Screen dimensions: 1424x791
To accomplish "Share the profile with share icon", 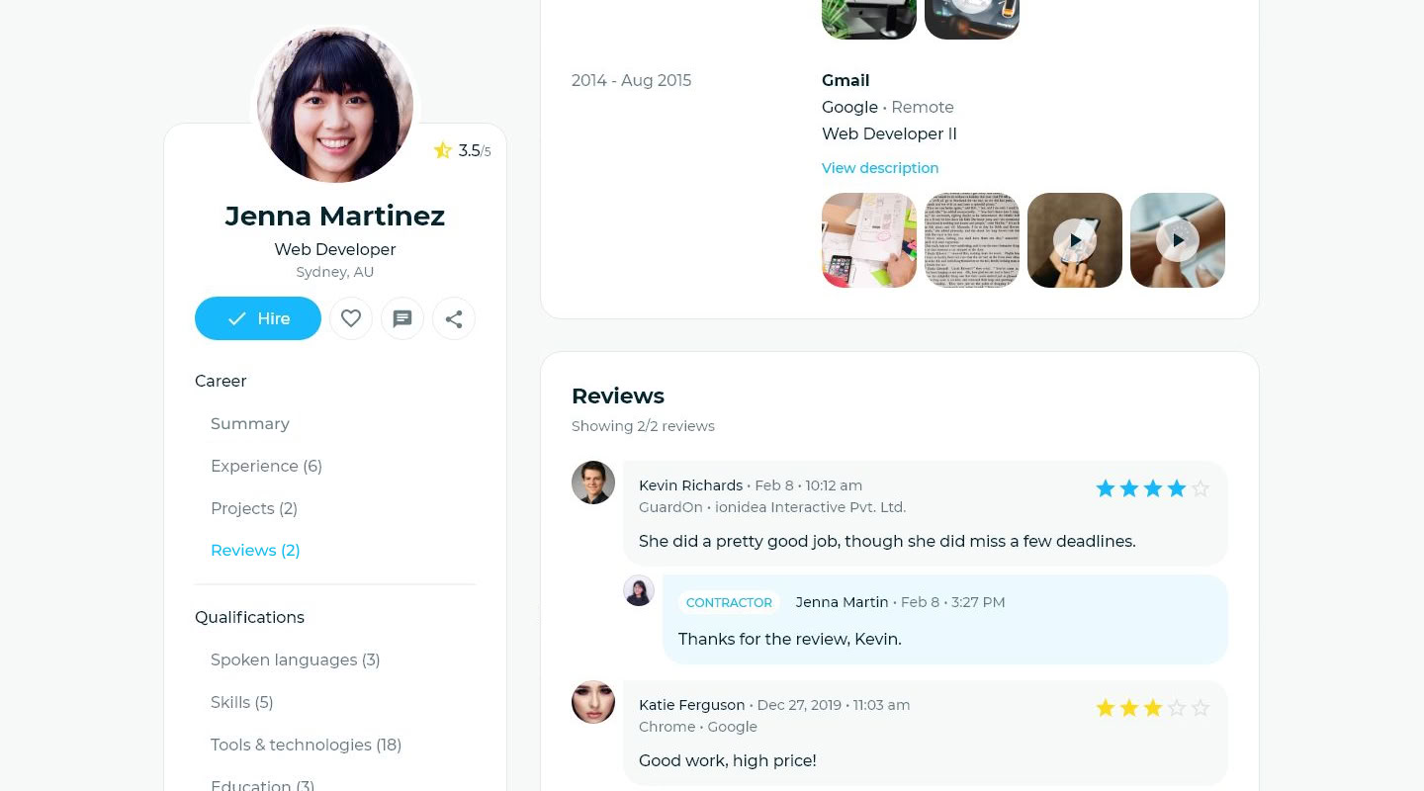I will [454, 318].
